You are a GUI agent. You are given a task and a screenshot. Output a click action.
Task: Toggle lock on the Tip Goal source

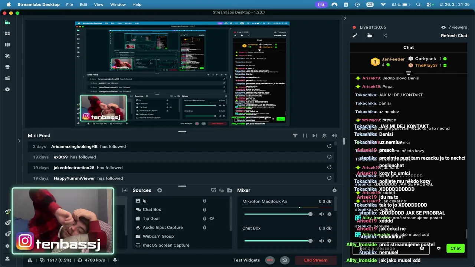204,218
